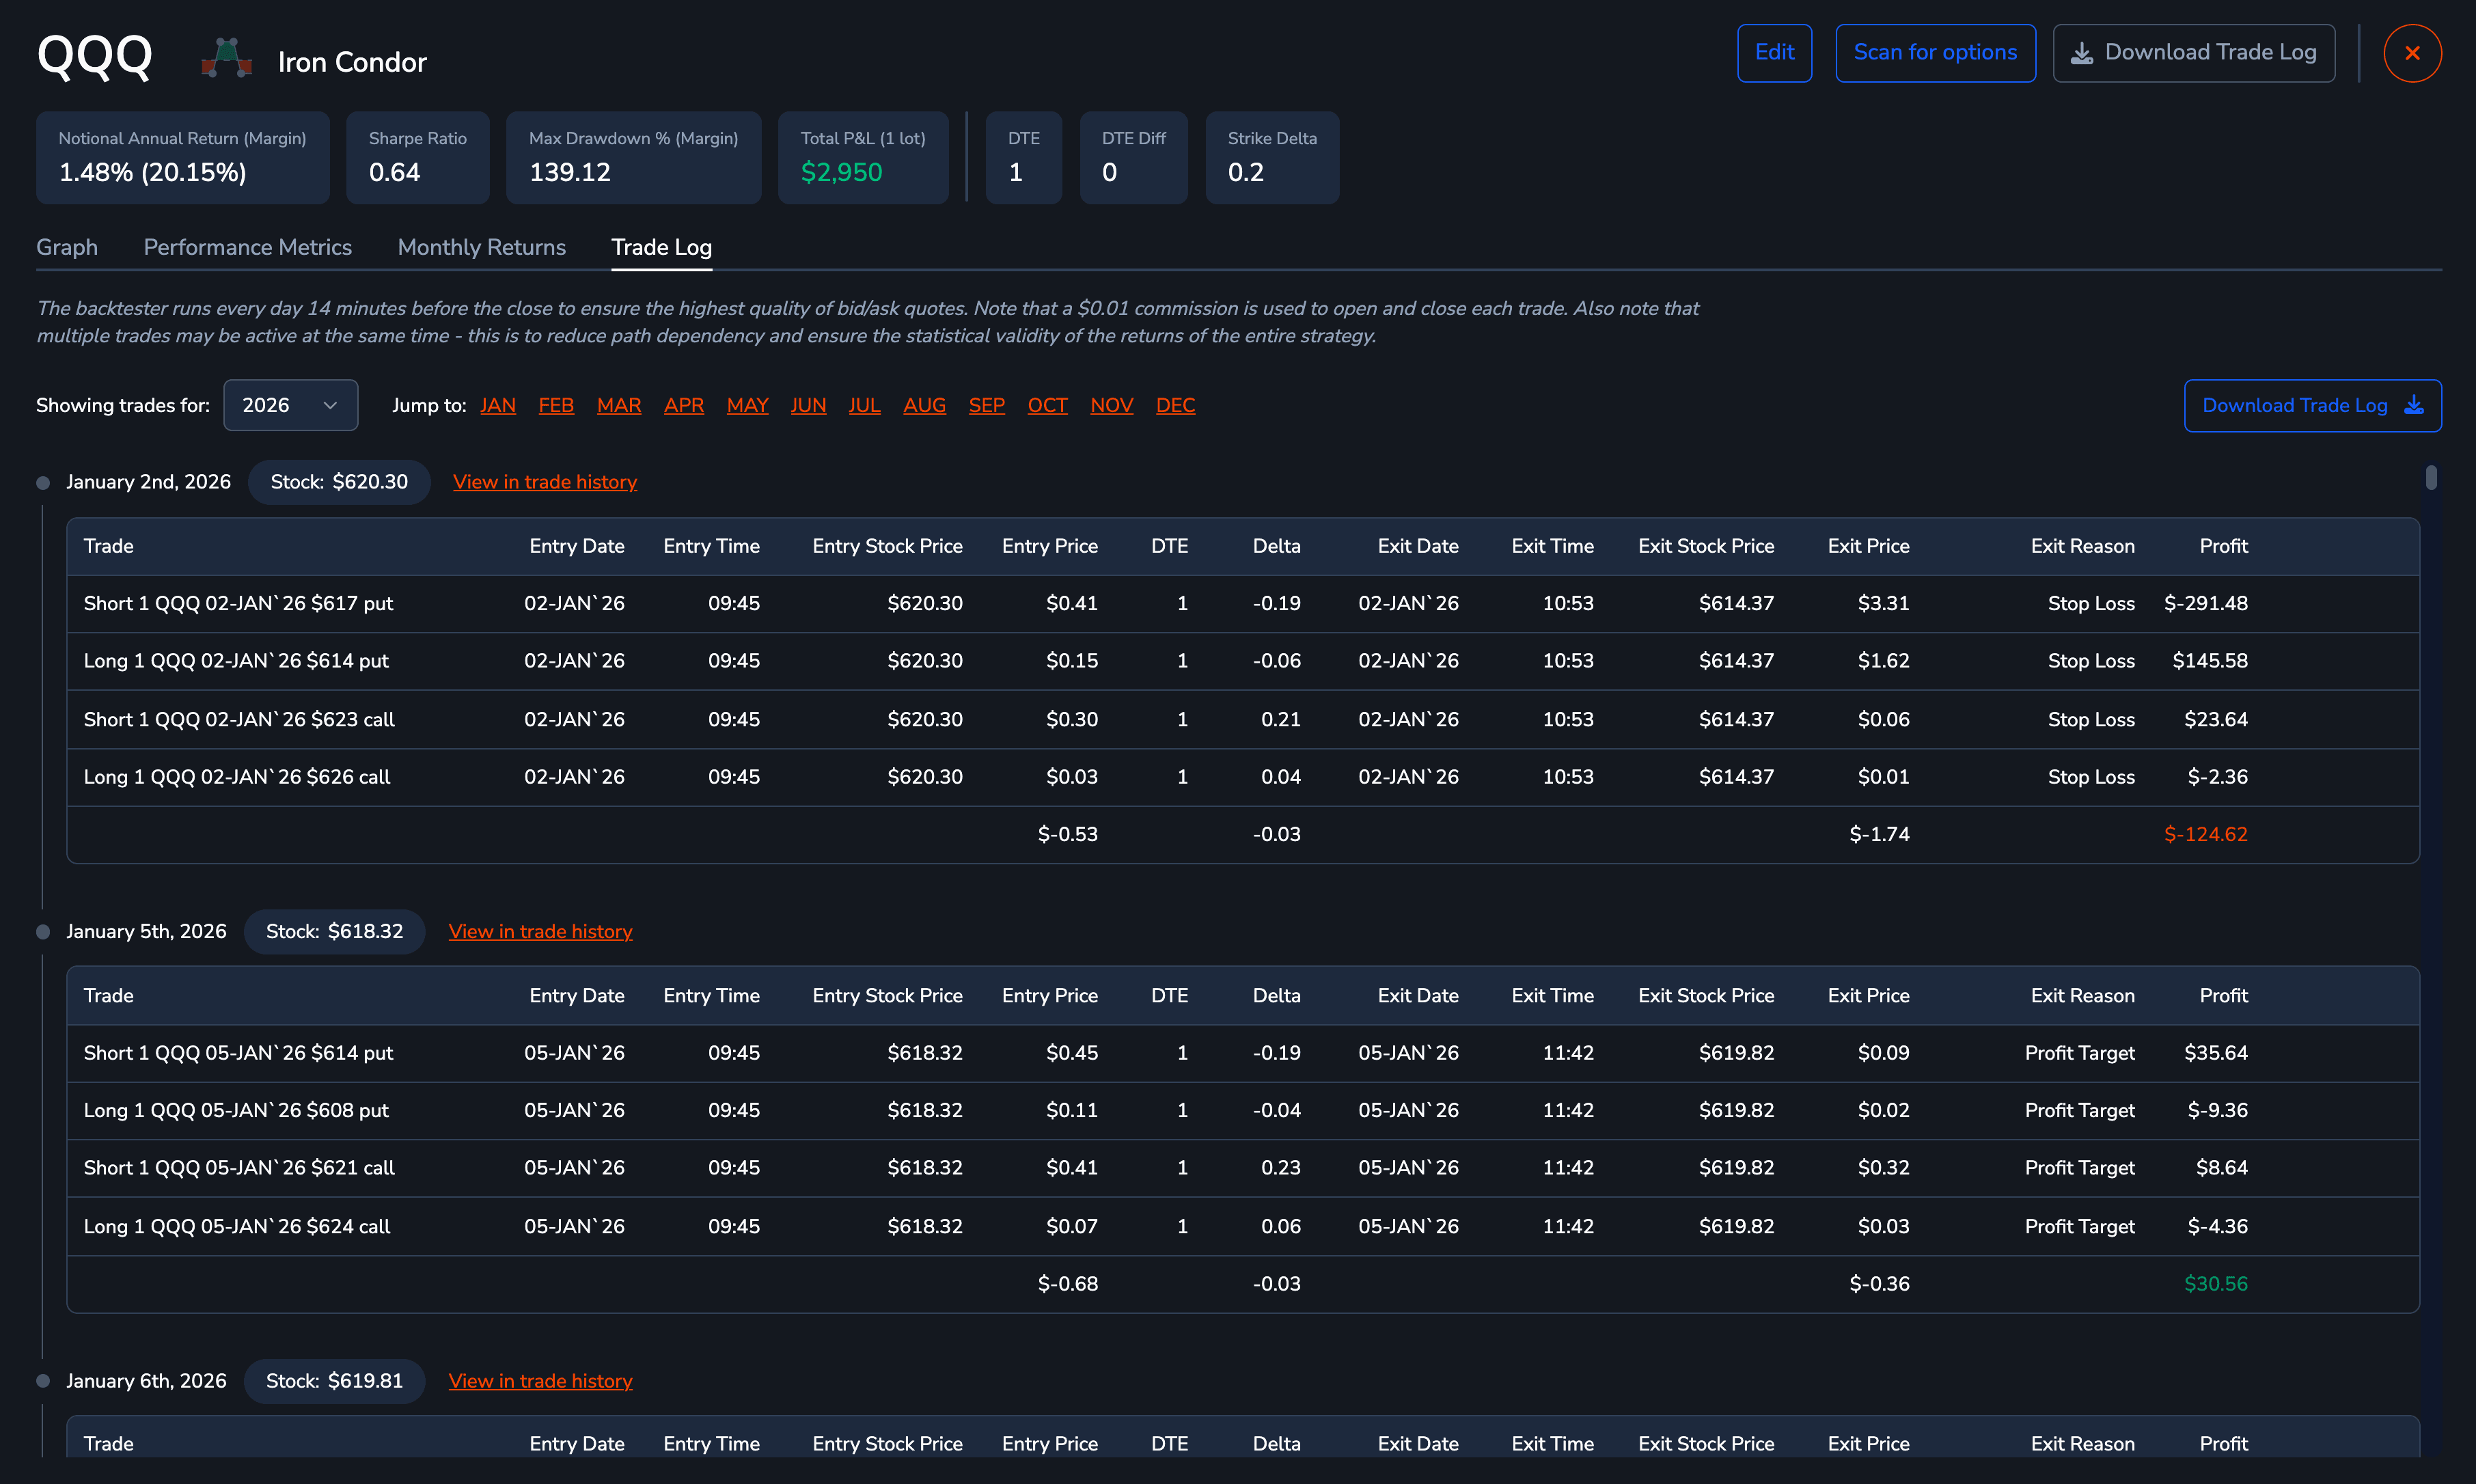Jump to NOV trades

[x=1111, y=405]
